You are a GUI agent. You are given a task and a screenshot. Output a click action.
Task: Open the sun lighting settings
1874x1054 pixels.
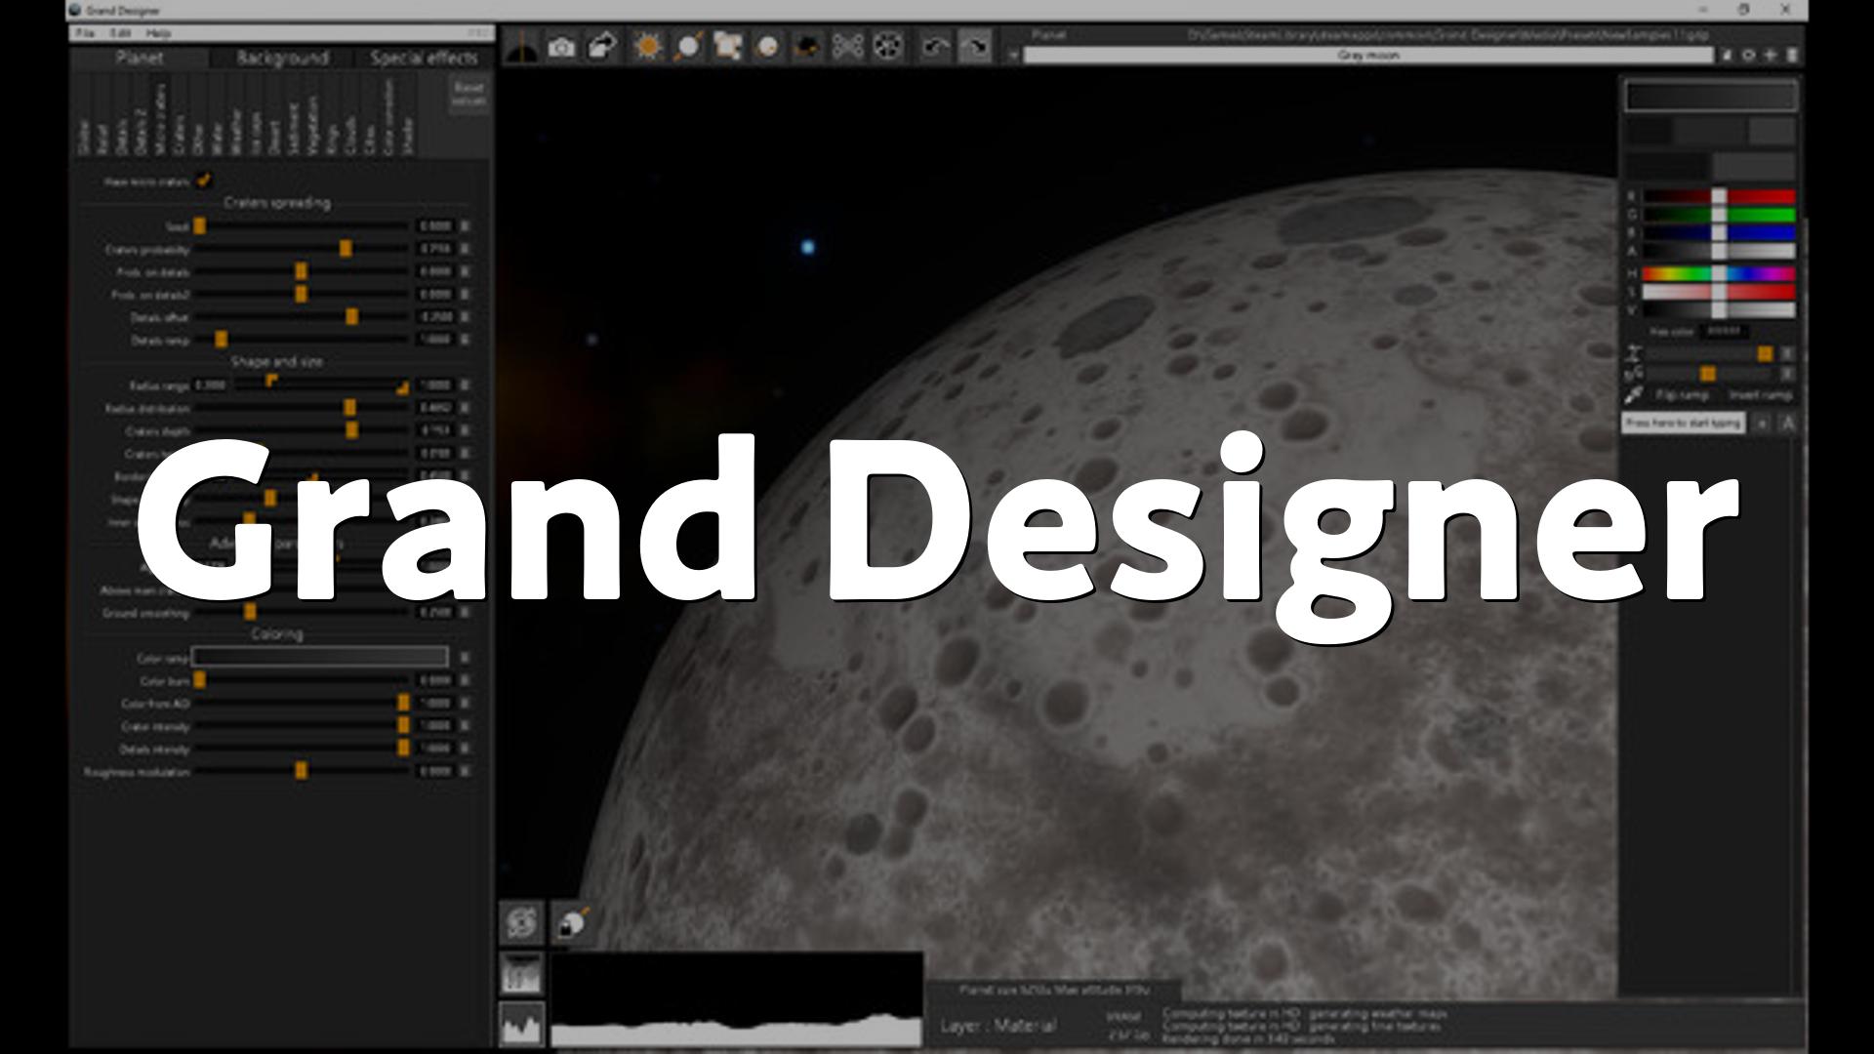[x=647, y=46]
